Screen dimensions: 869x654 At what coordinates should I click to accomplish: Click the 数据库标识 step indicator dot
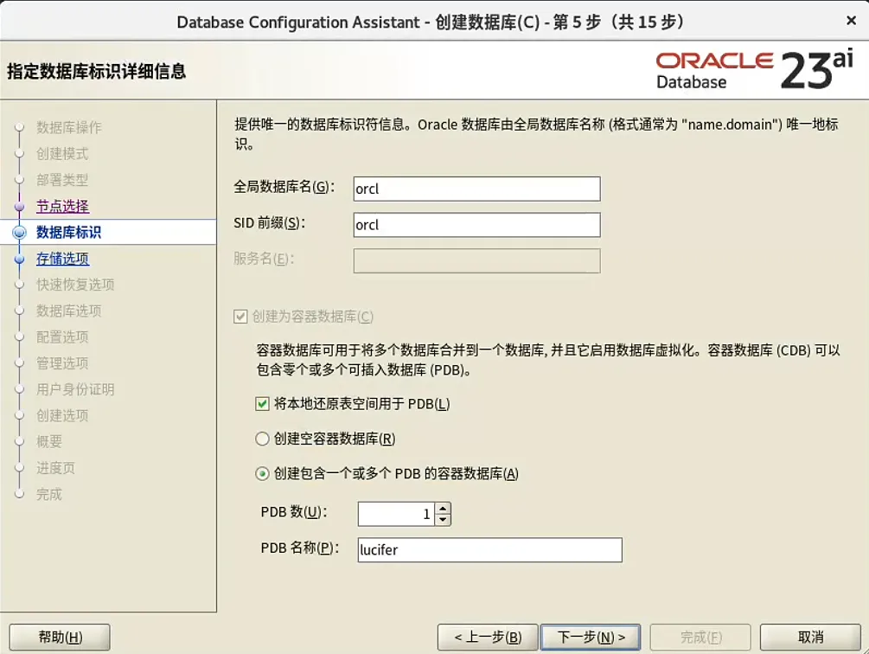19,232
